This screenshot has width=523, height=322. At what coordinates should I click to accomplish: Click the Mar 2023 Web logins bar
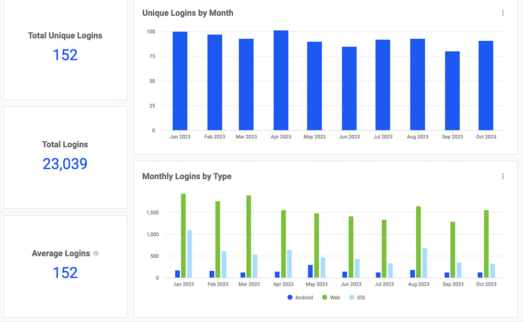[249, 237]
